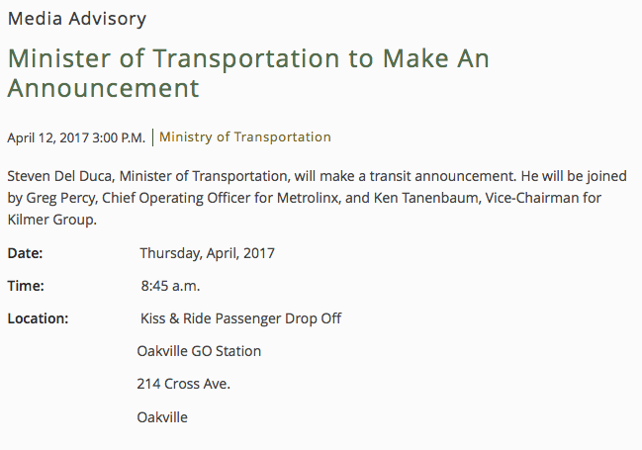Click the 8:45 a.m. time value
Viewport: 642px width, 450px height.
click(x=170, y=286)
